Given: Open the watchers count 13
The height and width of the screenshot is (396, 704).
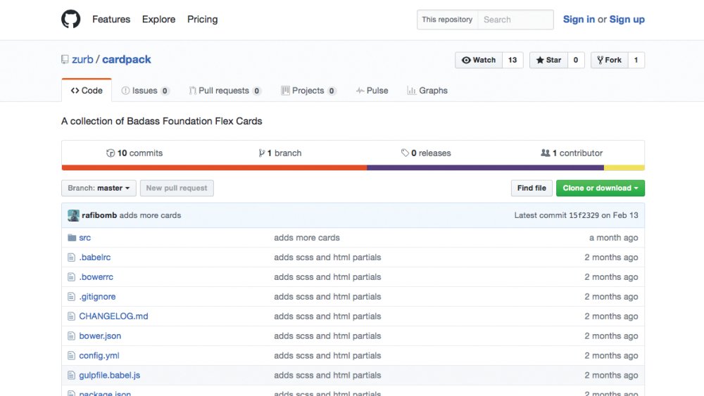Looking at the screenshot, I should pyautogui.click(x=513, y=60).
